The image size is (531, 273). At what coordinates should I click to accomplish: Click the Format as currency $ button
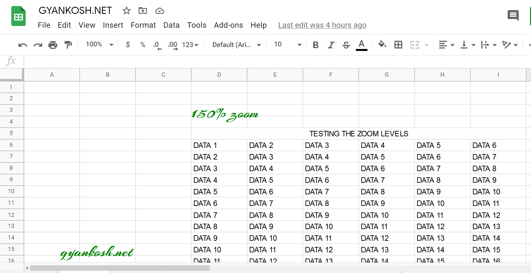point(128,44)
